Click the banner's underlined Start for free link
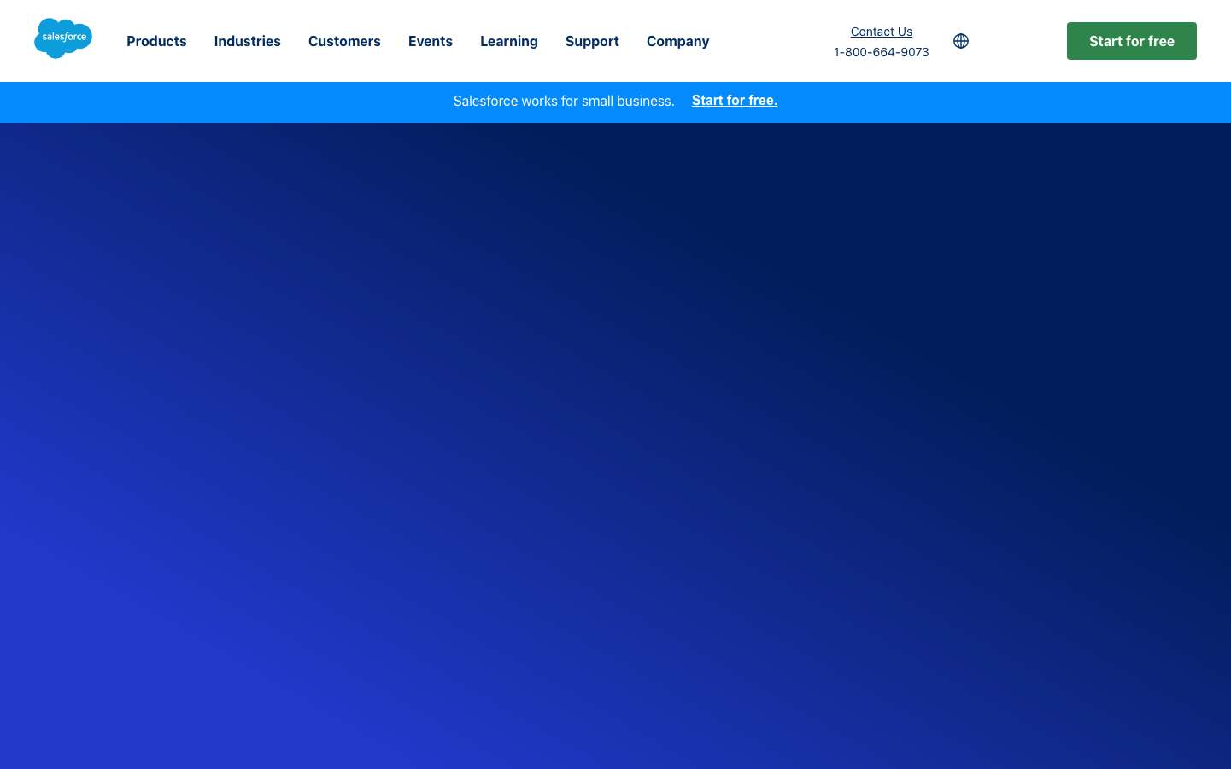The image size is (1231, 769). coord(734,101)
